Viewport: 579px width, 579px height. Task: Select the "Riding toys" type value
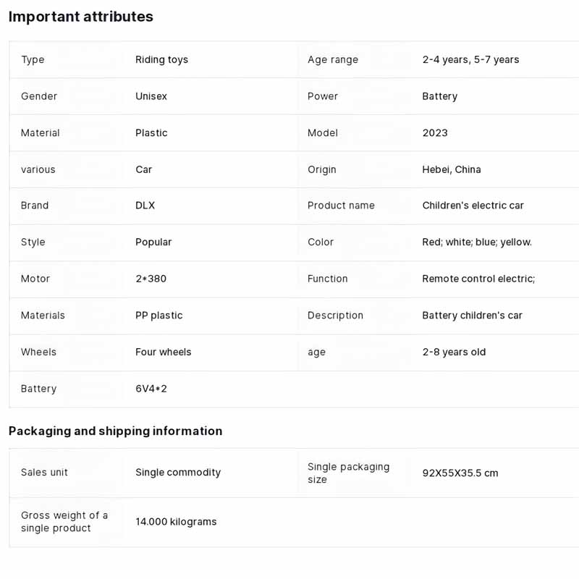coord(161,59)
